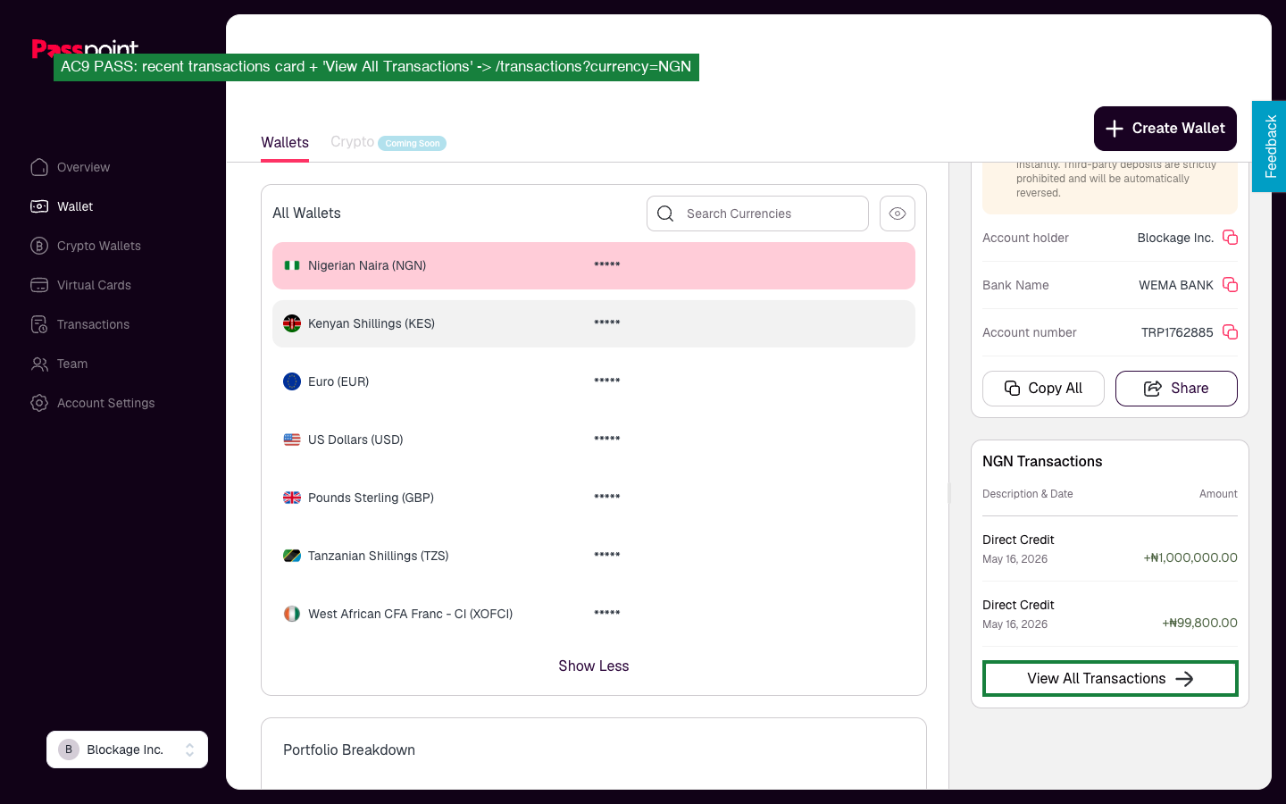1286x804 pixels.
Task: Select the Kenyan Shillings (KES) wallet
Action: 594,323
